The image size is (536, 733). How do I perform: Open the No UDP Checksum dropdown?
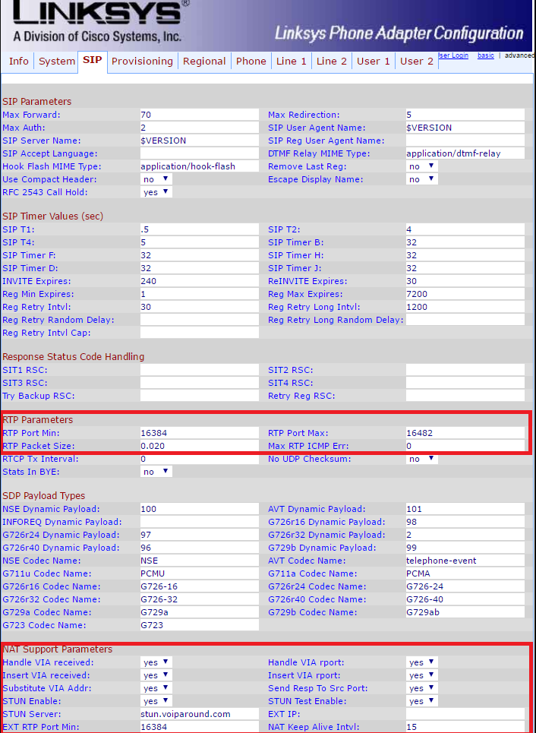(x=422, y=459)
